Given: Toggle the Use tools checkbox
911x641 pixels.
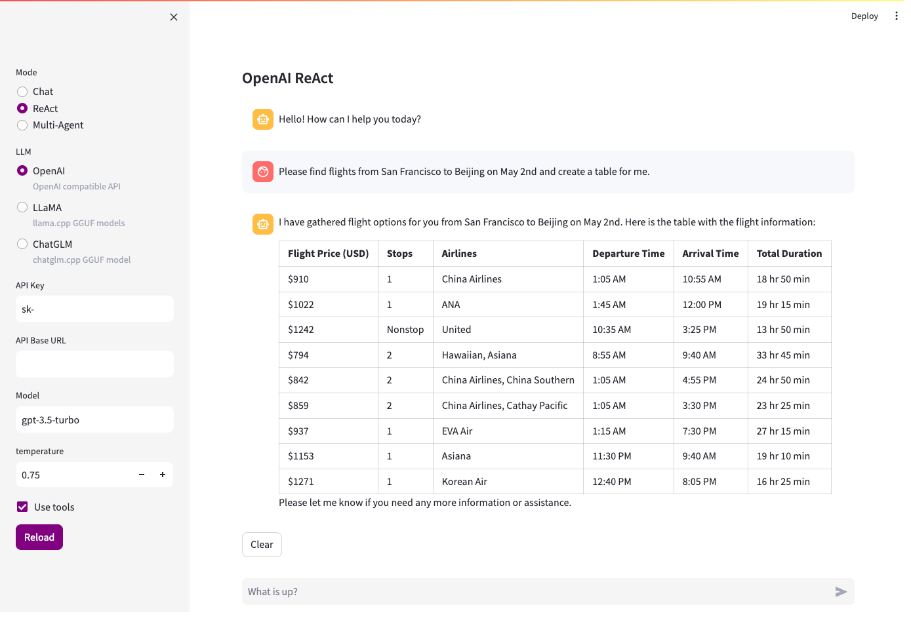Looking at the screenshot, I should coord(22,507).
